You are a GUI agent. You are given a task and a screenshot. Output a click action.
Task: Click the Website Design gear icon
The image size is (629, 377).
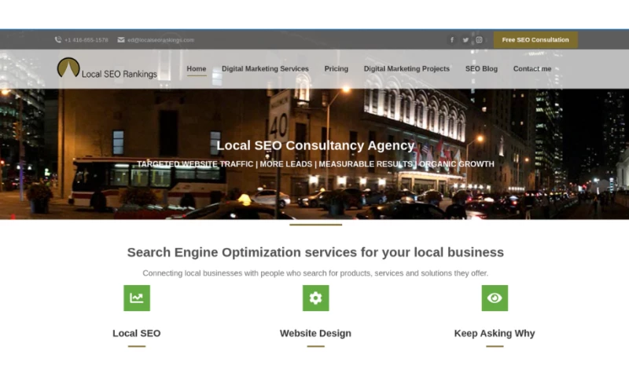coord(315,298)
